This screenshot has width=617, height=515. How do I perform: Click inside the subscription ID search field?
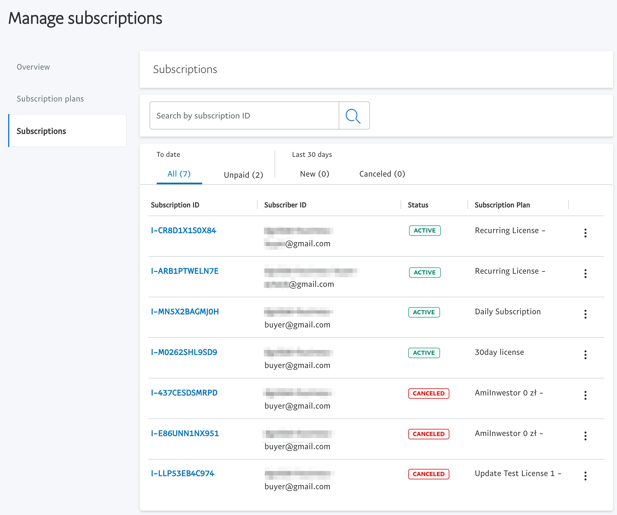pyautogui.click(x=244, y=115)
